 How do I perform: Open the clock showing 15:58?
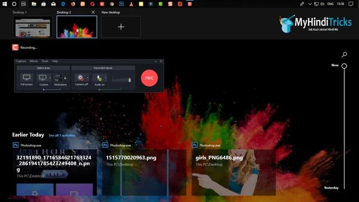[340, 4]
